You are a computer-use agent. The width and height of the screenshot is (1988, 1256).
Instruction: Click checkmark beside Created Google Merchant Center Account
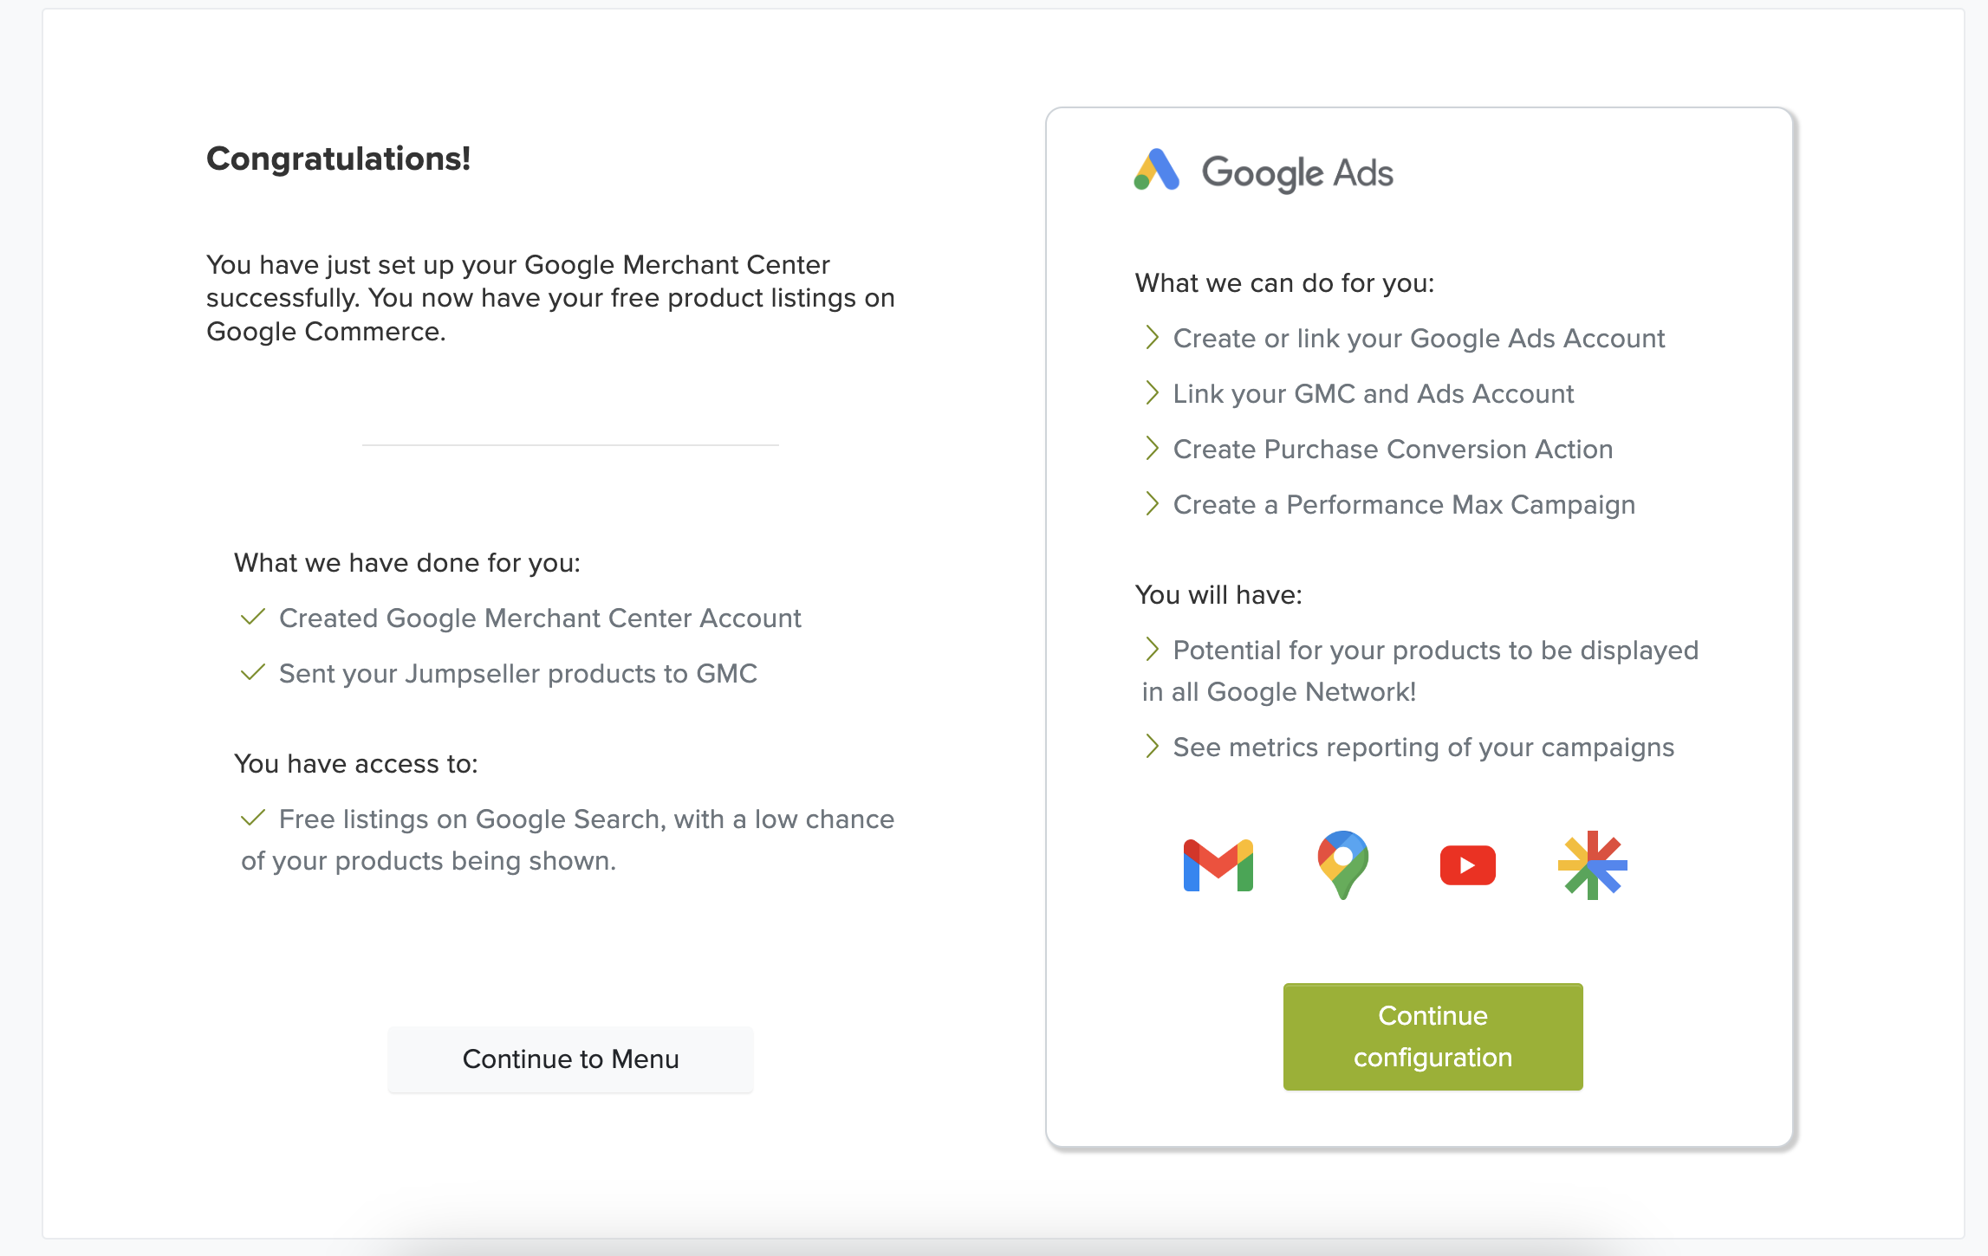[x=252, y=618]
